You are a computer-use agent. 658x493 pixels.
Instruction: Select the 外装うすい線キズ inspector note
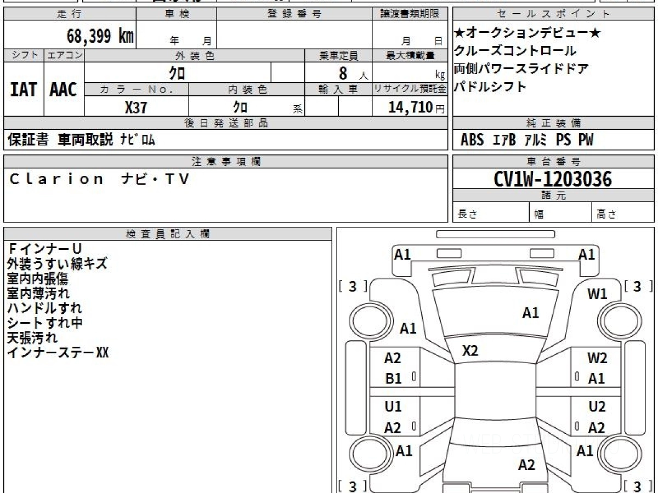57,264
